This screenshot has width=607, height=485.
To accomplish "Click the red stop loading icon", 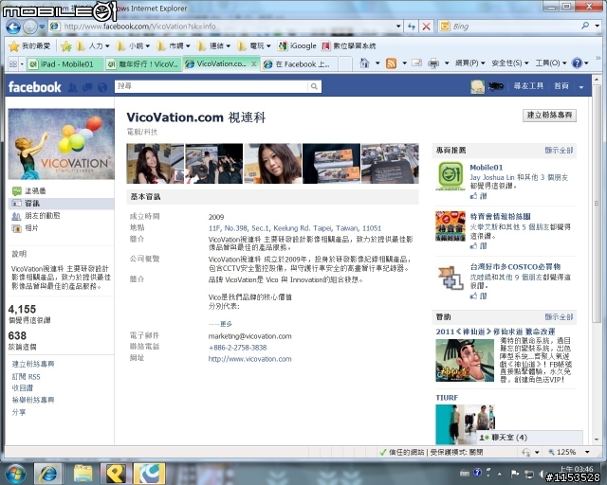I will pyautogui.click(x=426, y=27).
